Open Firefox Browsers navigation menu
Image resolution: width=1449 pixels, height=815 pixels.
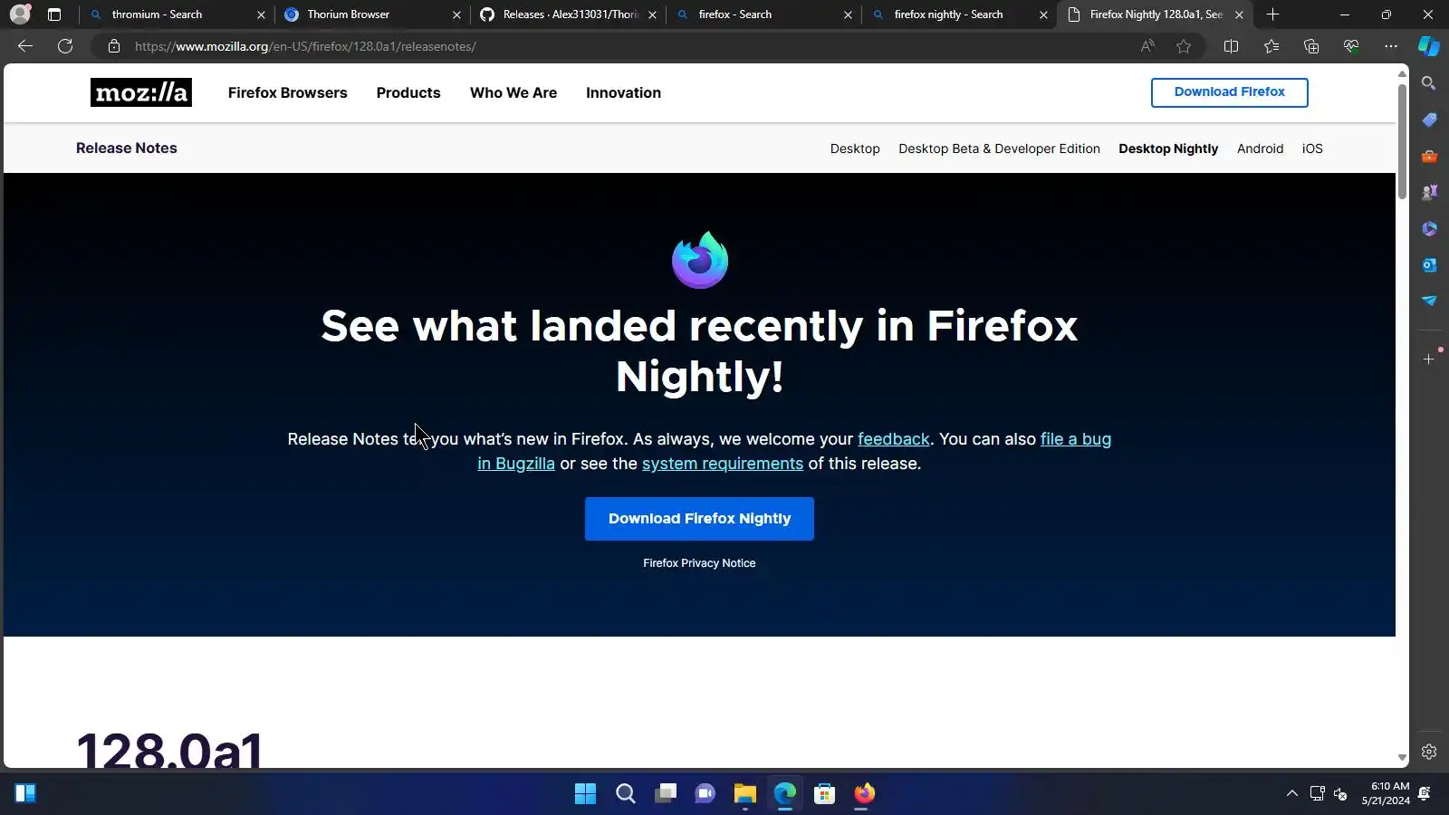287,92
